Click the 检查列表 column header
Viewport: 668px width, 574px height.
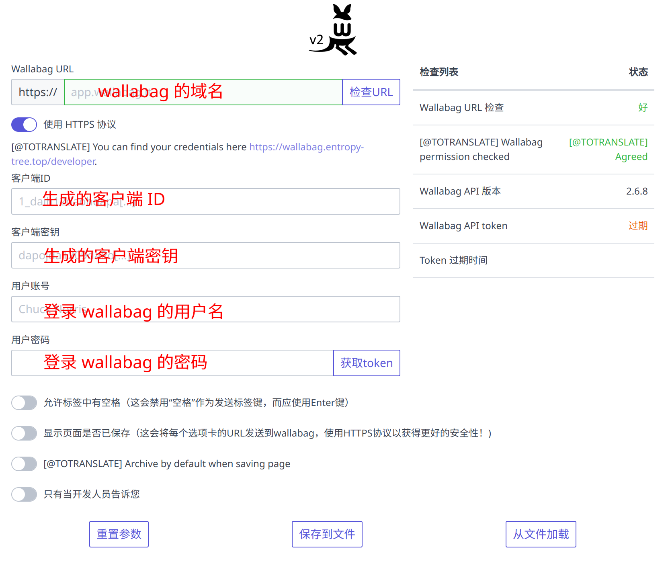point(439,72)
